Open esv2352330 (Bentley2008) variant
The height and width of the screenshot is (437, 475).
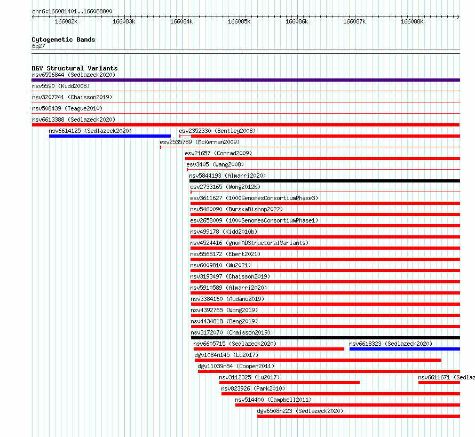pos(217,131)
